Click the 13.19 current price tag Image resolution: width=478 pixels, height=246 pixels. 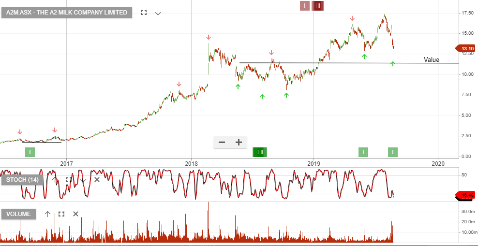[465, 48]
